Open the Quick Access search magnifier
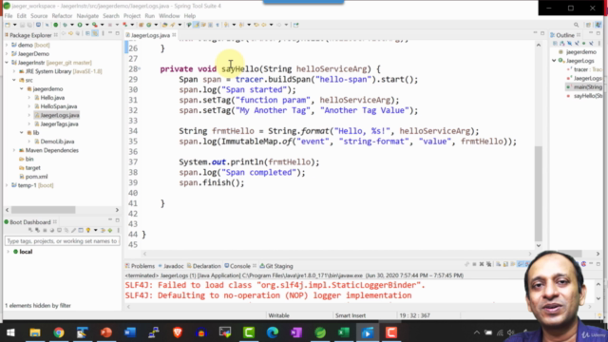Viewport: 608px width, 342px height. pyautogui.click(x=577, y=25)
